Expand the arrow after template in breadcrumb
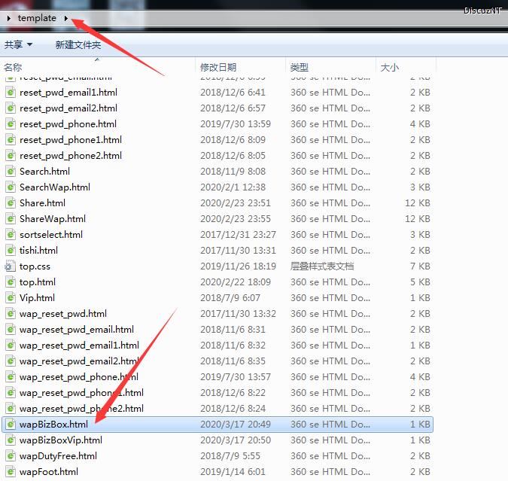The width and height of the screenshot is (508, 481). point(66,18)
